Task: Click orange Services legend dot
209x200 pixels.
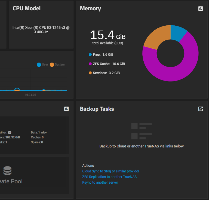Action: [x=90, y=73]
